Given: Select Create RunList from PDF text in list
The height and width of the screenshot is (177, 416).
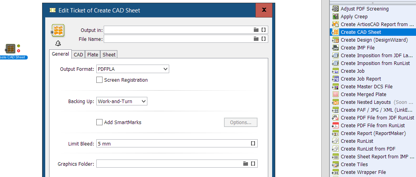Looking at the screenshot, I should (368, 149).
